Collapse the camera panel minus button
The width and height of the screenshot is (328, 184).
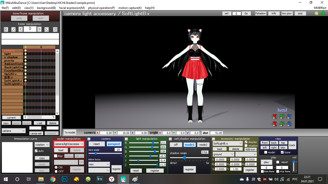(89, 139)
